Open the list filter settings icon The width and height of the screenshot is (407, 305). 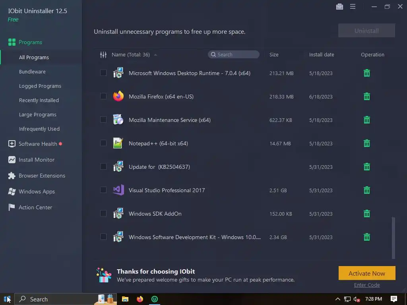pos(103,55)
